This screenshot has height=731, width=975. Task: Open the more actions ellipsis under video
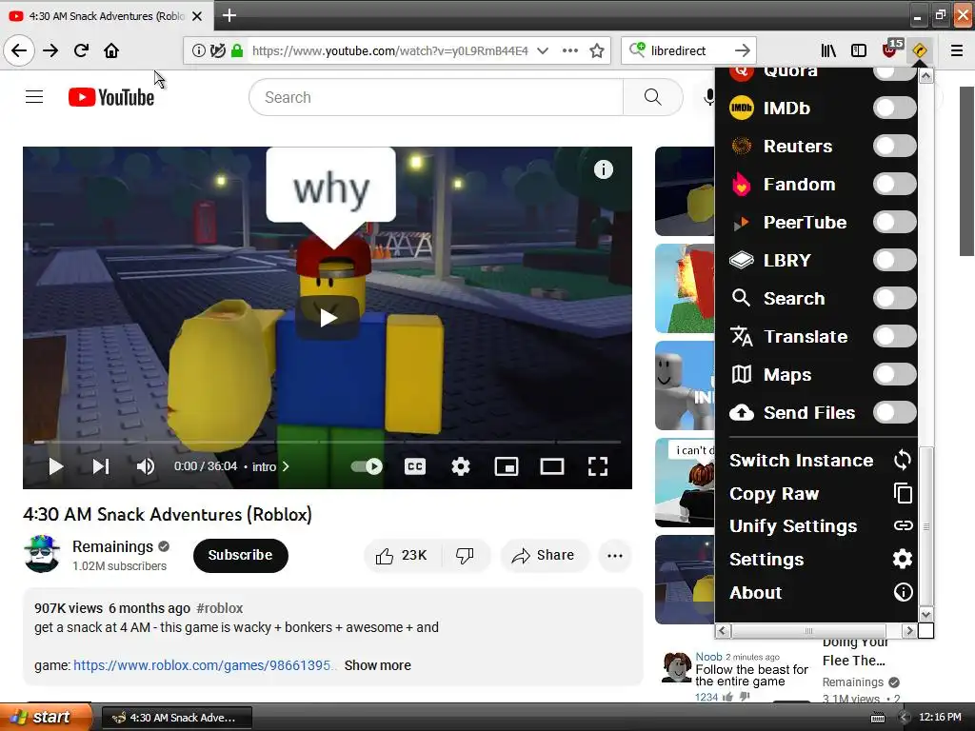click(615, 555)
